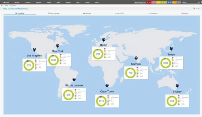Switch to the Get HTML tab

tap(119, 13)
